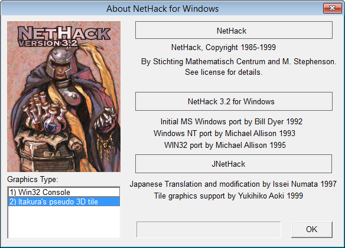Click the "NetHack 3.2 for Windows" box

(x=234, y=101)
